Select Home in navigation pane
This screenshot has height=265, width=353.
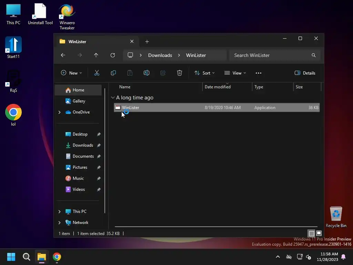tap(78, 90)
